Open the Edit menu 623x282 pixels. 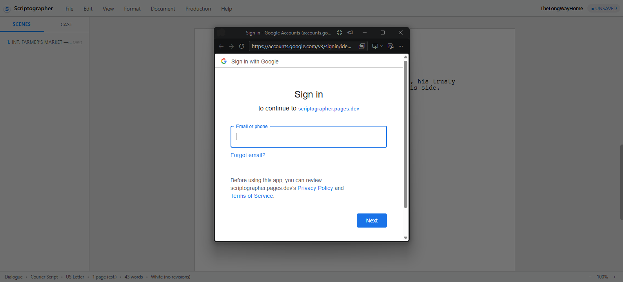88,9
